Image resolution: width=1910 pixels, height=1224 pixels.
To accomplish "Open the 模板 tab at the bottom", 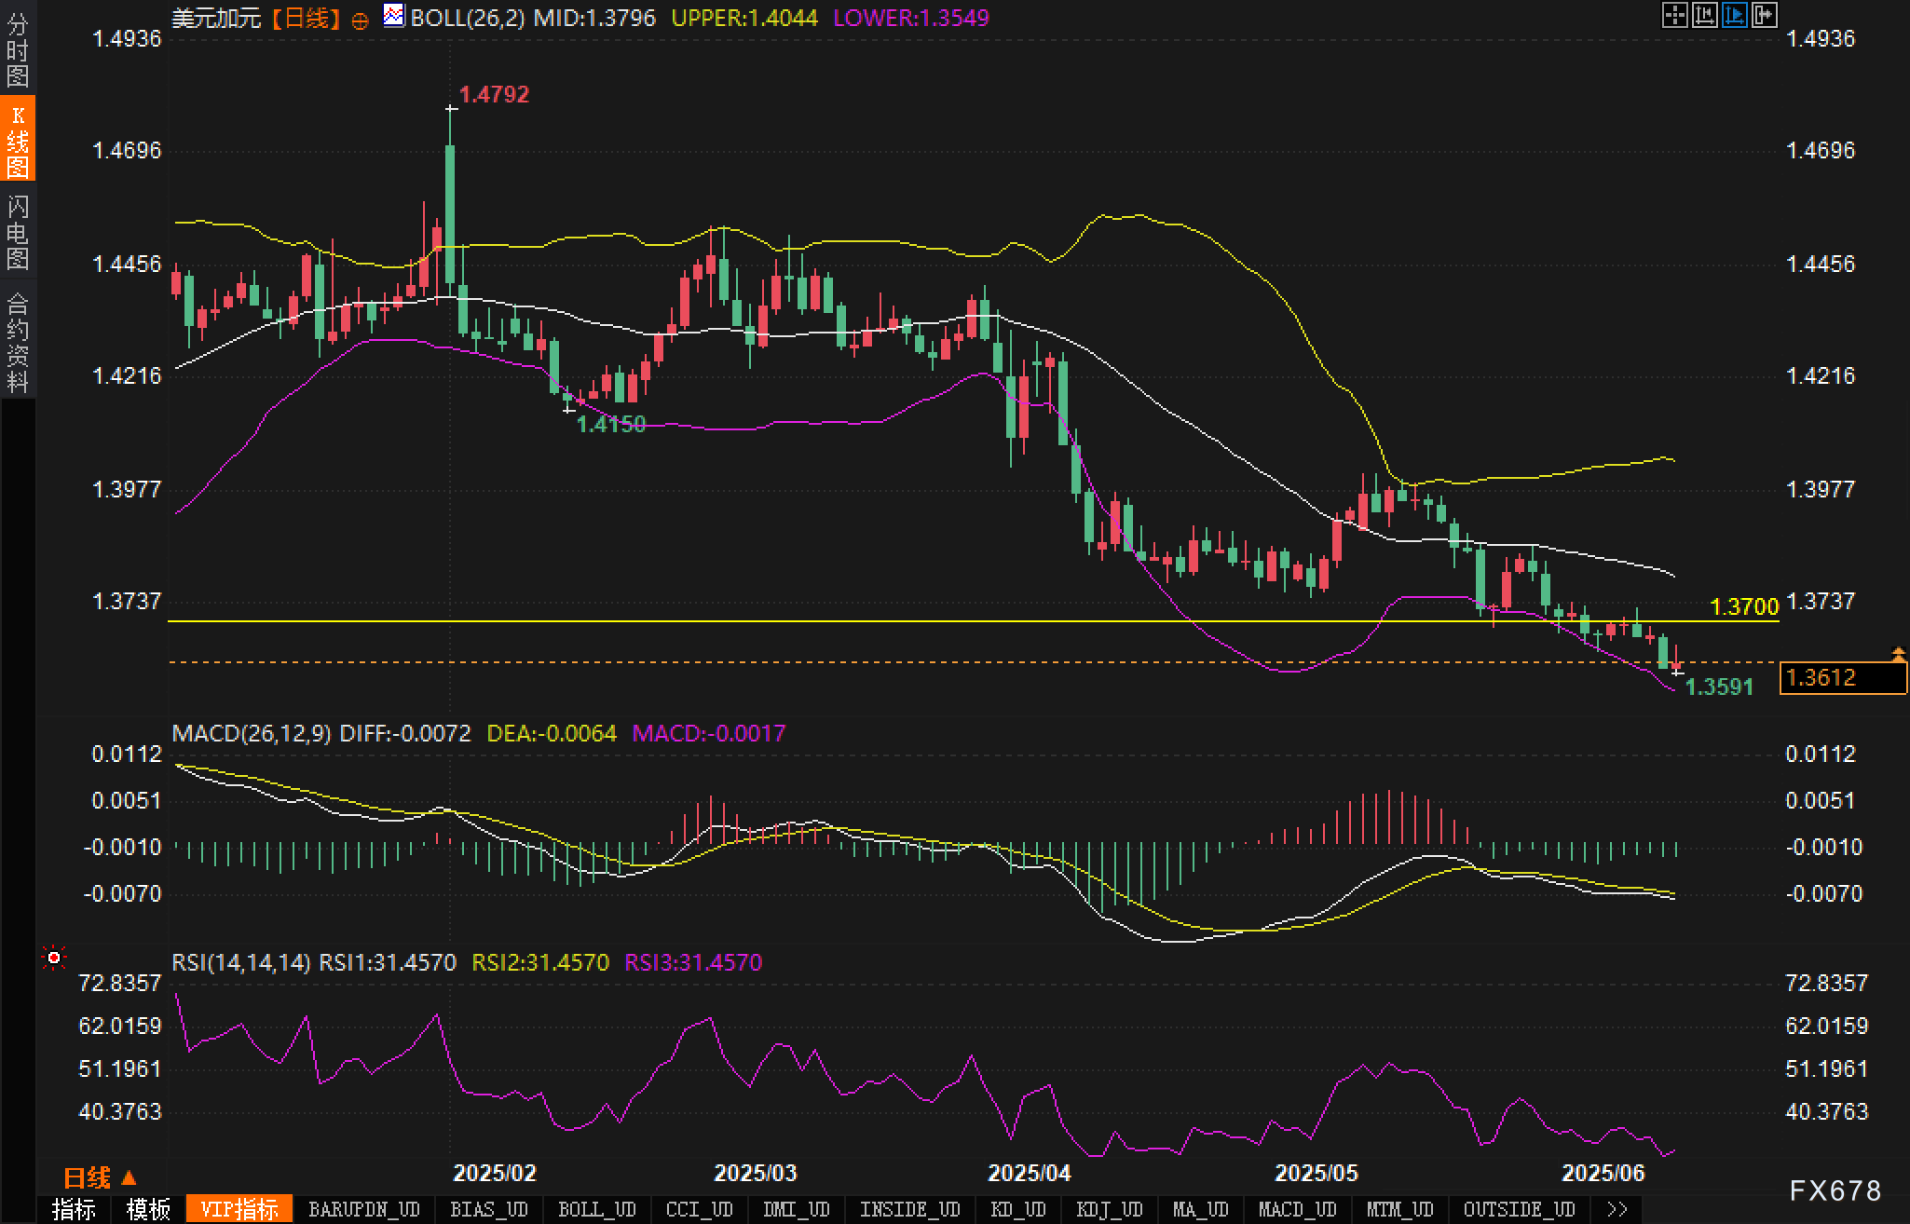I will coord(148,1209).
